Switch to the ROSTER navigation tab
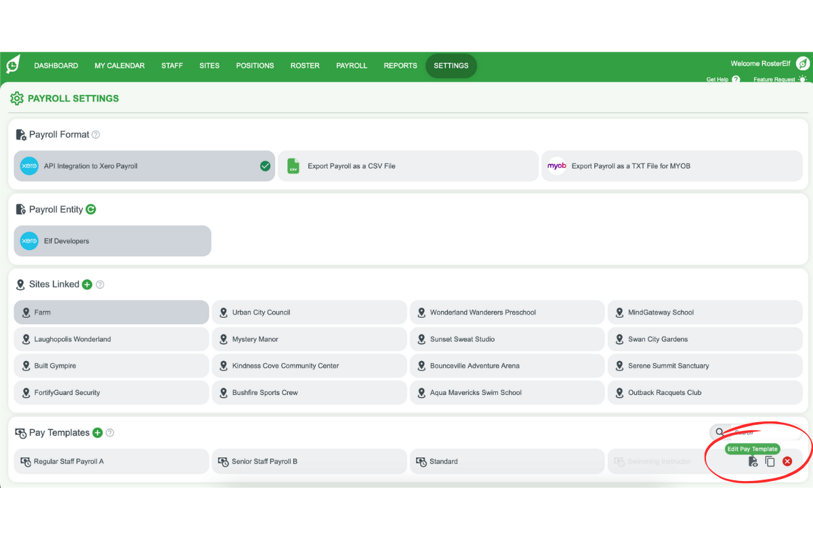 click(305, 65)
